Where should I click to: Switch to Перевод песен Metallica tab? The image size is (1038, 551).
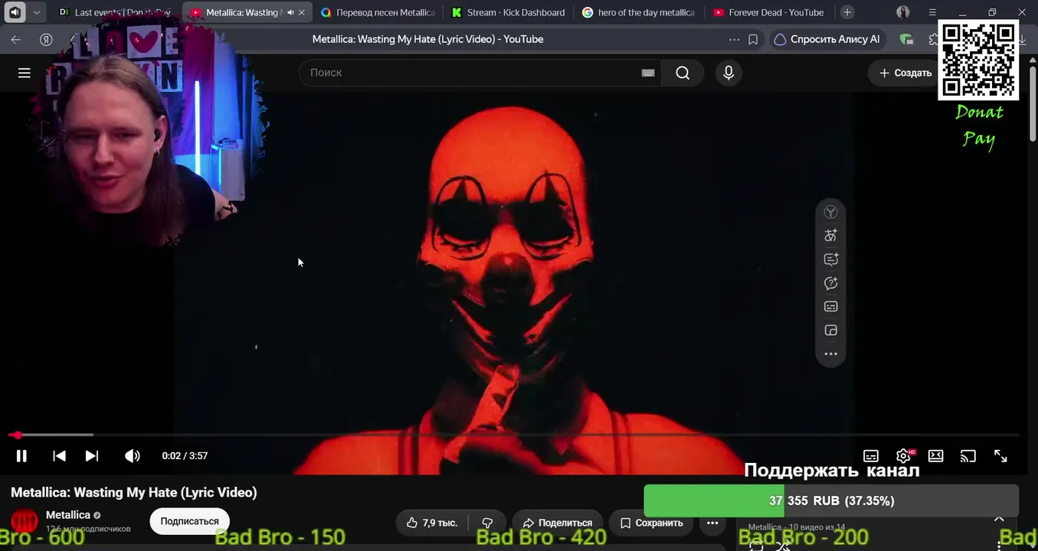click(378, 12)
